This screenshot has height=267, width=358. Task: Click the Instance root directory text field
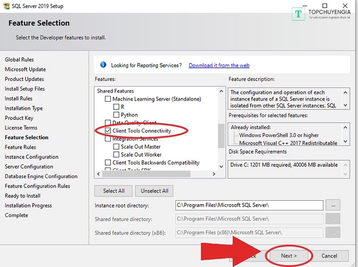pyautogui.click(x=249, y=205)
